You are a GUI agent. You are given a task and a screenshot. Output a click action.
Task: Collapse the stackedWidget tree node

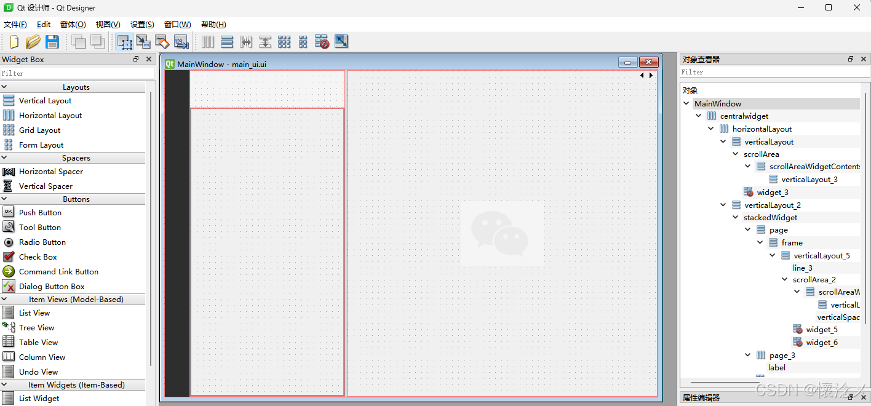pos(736,217)
